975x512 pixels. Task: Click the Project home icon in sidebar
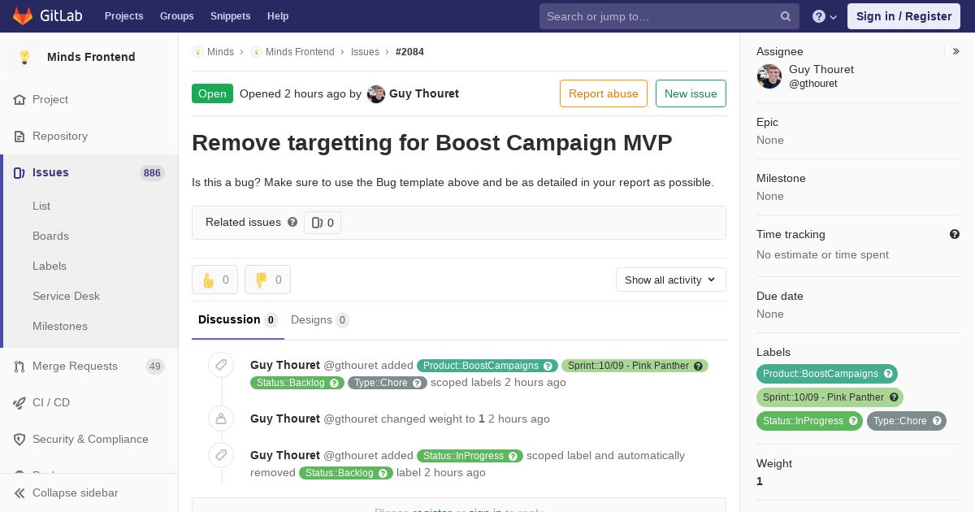coord(19,99)
